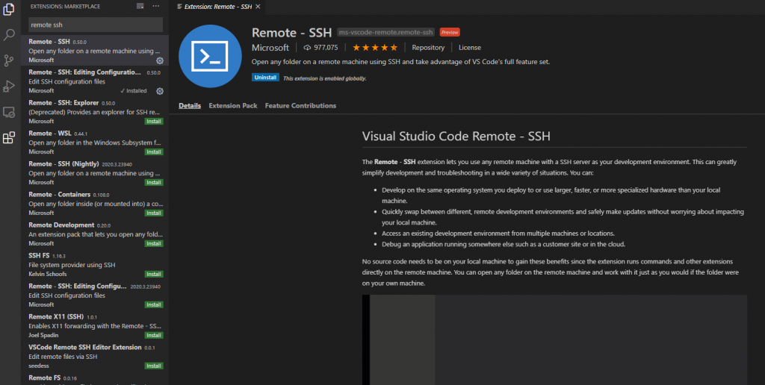Click the star rating of Remote - SSH
This screenshot has height=385, width=765.
[375, 47]
